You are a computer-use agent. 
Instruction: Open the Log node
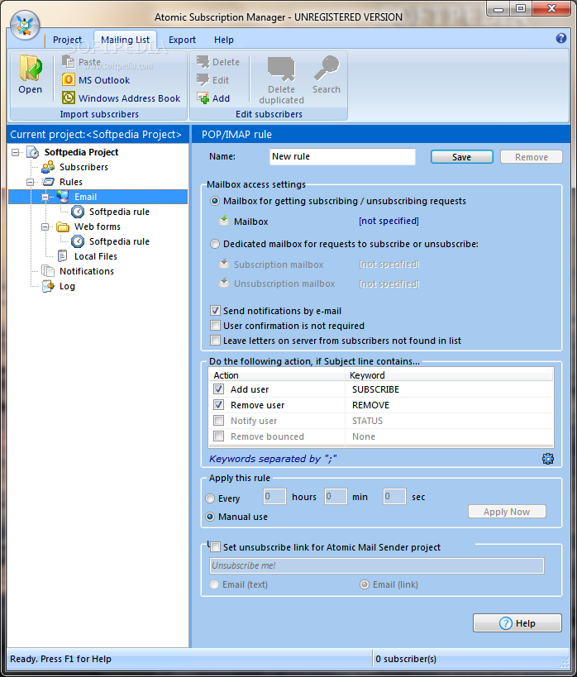click(67, 286)
